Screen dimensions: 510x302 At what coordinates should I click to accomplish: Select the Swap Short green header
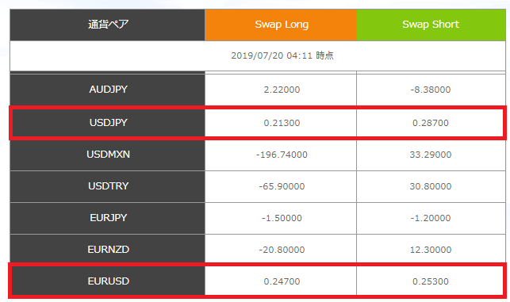click(431, 25)
